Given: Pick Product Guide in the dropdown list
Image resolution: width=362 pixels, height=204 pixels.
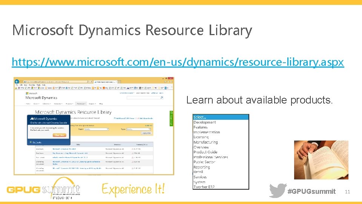Looking at the screenshot, I should pos(205,152).
